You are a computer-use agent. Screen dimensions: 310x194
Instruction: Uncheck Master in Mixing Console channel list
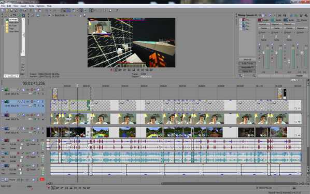click(241, 29)
